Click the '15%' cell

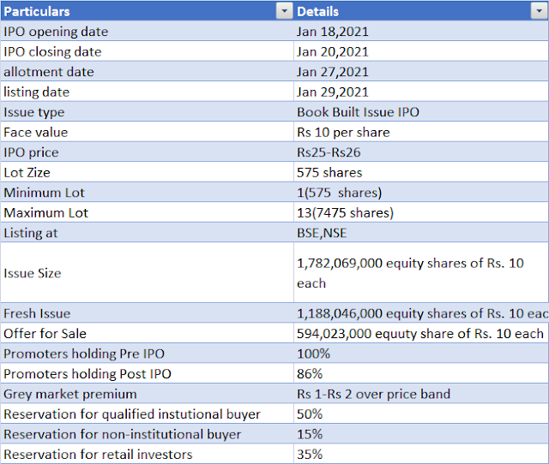coord(421,434)
